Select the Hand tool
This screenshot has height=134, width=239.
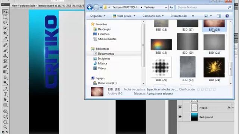tap(5, 122)
